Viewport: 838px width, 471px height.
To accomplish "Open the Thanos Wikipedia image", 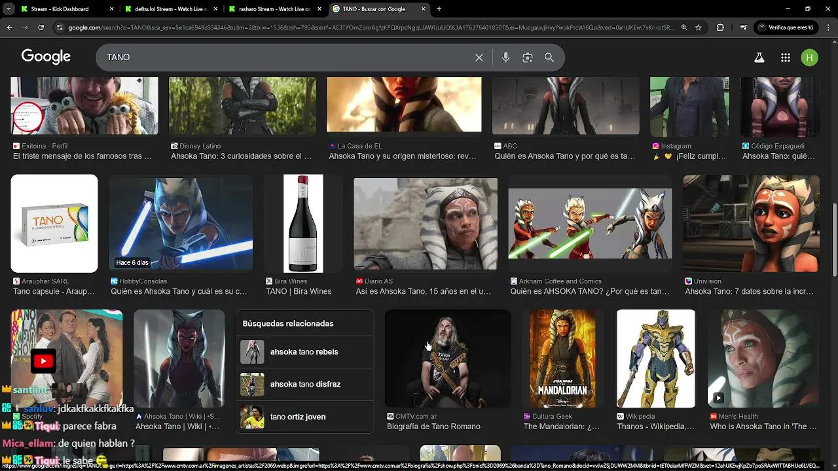I will (x=656, y=358).
